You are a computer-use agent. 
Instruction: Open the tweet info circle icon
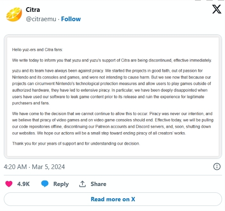coord(217,167)
